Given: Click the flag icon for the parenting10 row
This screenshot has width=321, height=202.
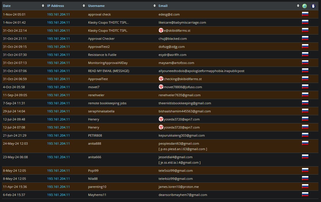Looking at the screenshot, I should (x=305, y=186).
